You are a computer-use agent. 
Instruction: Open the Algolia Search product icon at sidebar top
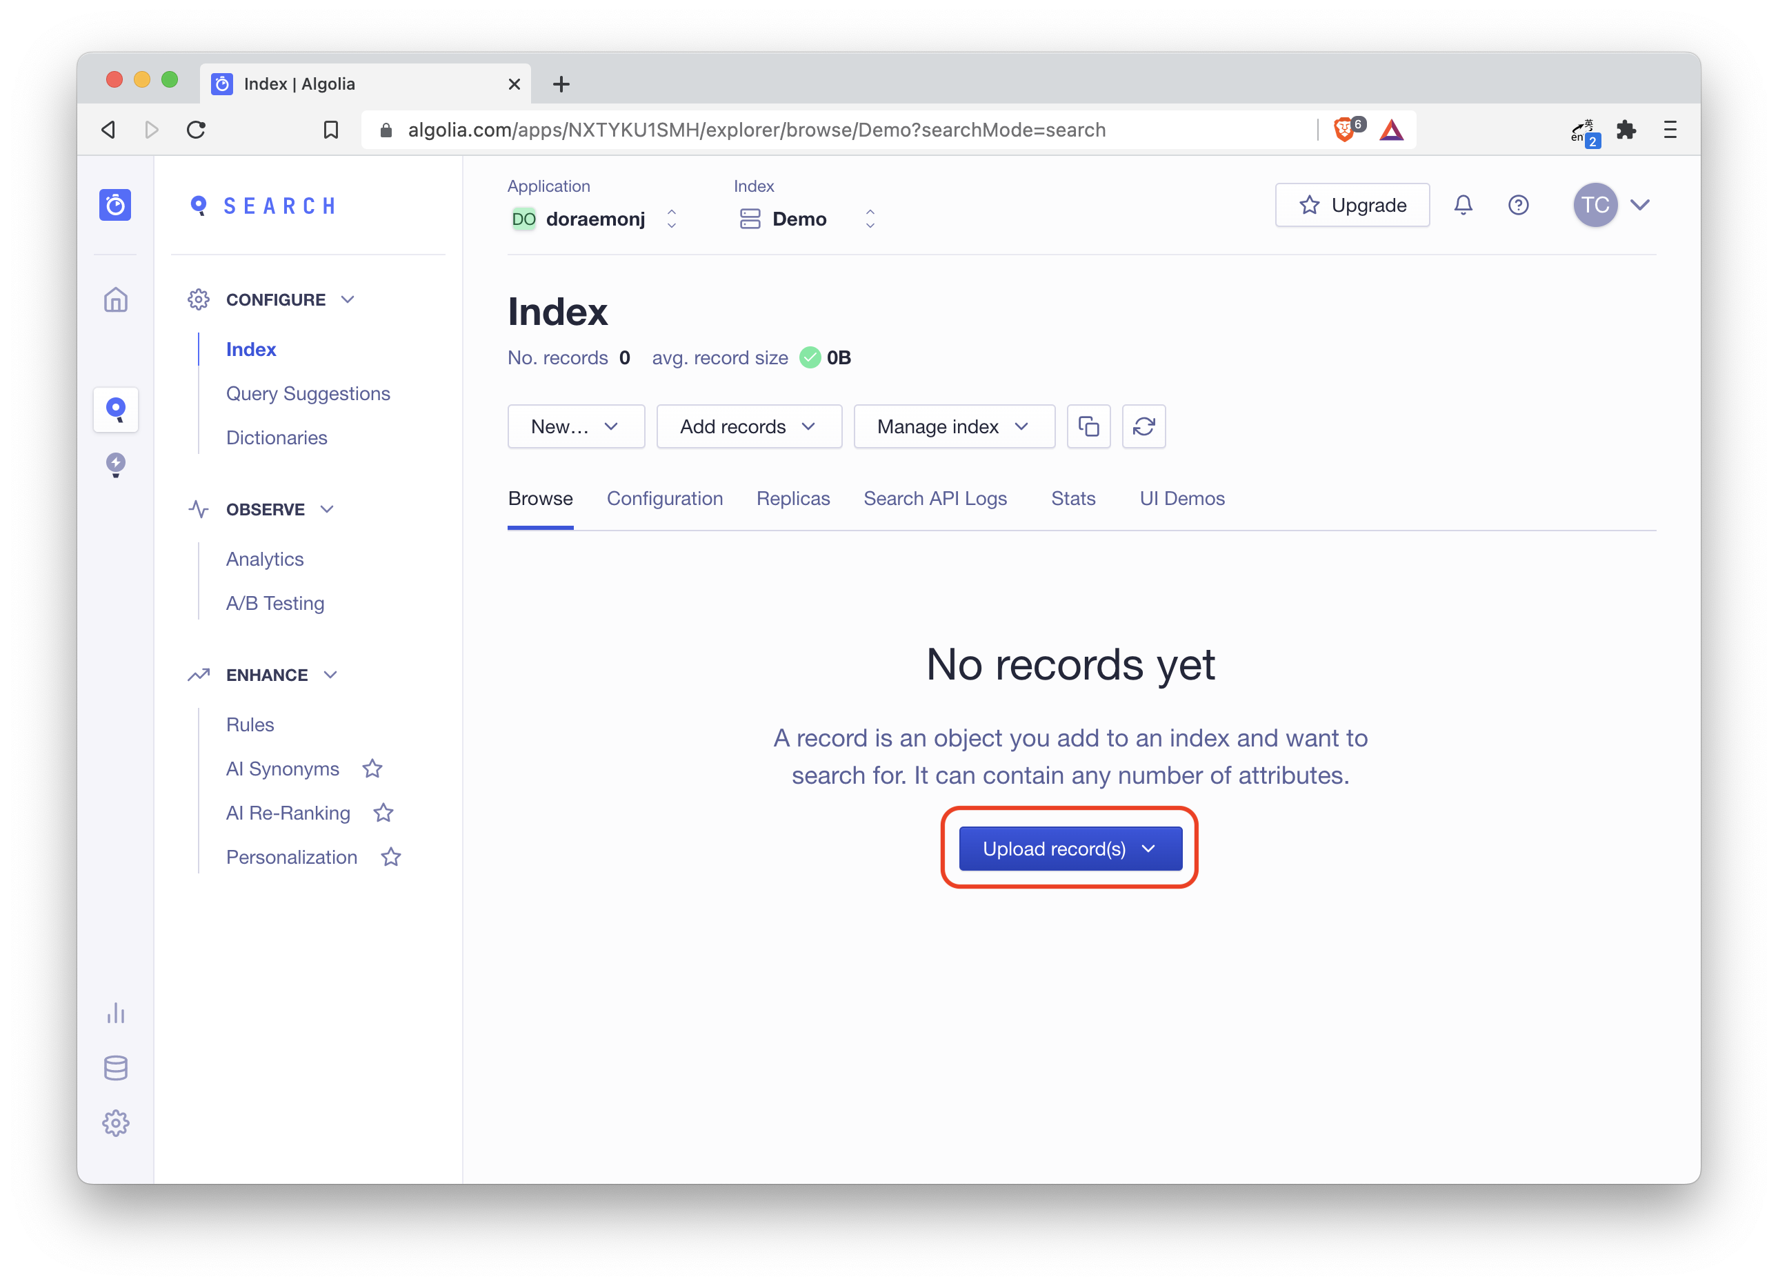pos(115,205)
